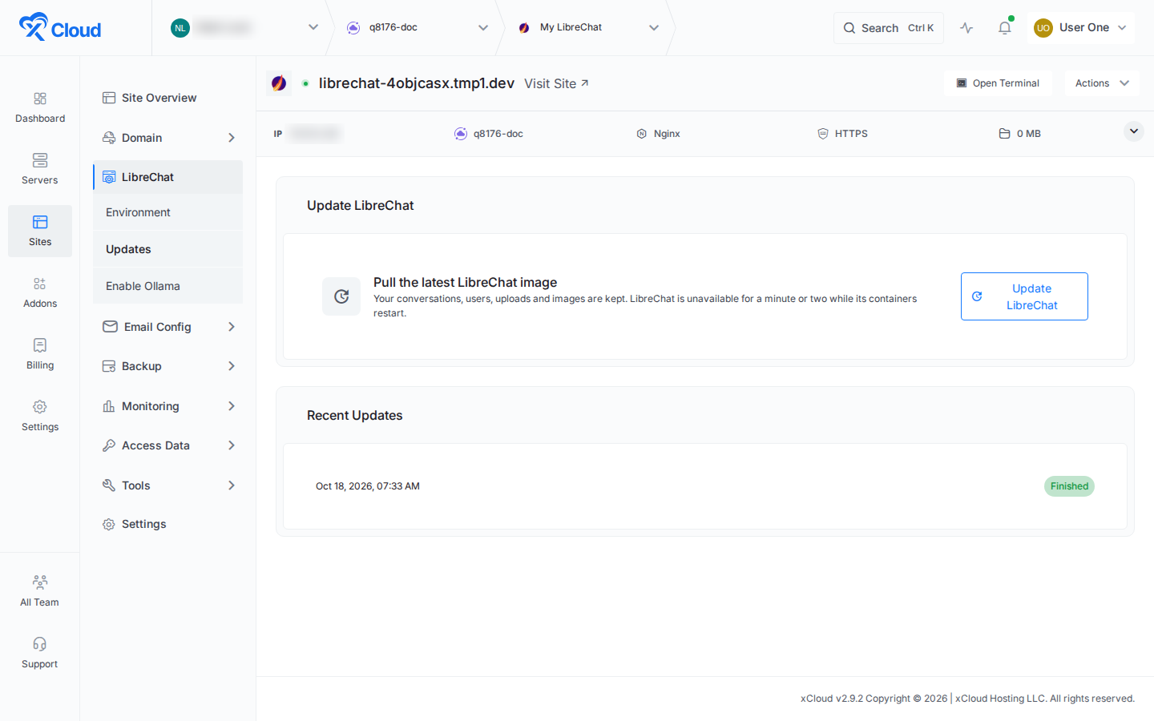This screenshot has width=1154, height=721.
Task: Click the LibreChat site logo icon
Action: click(279, 83)
